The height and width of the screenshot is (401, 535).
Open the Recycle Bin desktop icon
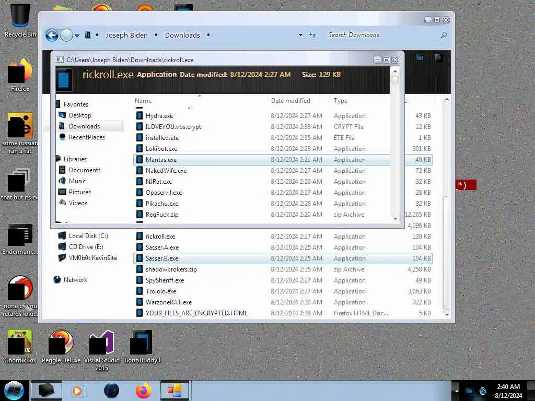pyautogui.click(x=20, y=20)
